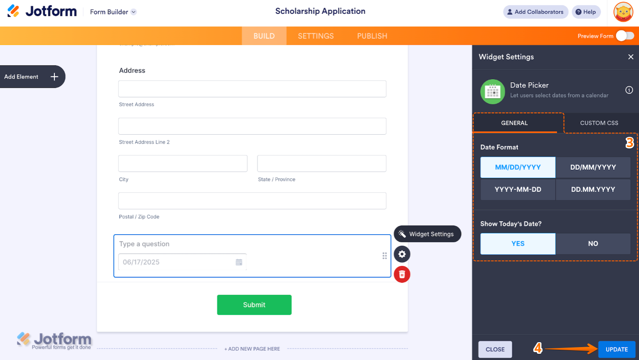
Task: Click the user avatar in the top-right corner
Action: pyautogui.click(x=623, y=12)
